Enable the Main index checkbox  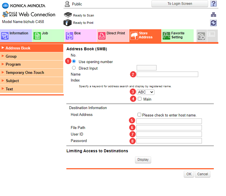pyautogui.click(x=140, y=99)
